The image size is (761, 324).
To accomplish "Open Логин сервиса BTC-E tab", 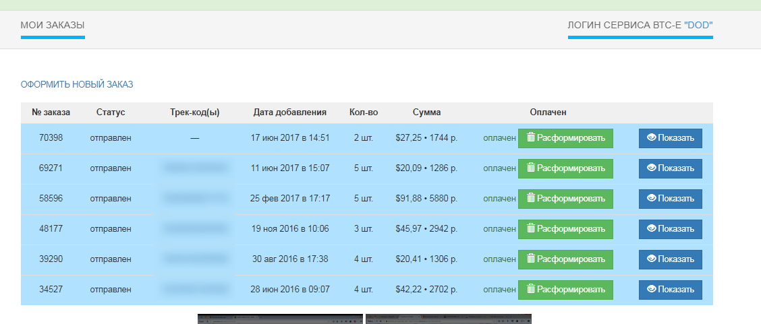I will (640, 26).
